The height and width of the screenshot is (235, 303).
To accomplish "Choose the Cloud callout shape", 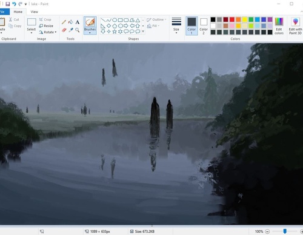I will (138, 31).
